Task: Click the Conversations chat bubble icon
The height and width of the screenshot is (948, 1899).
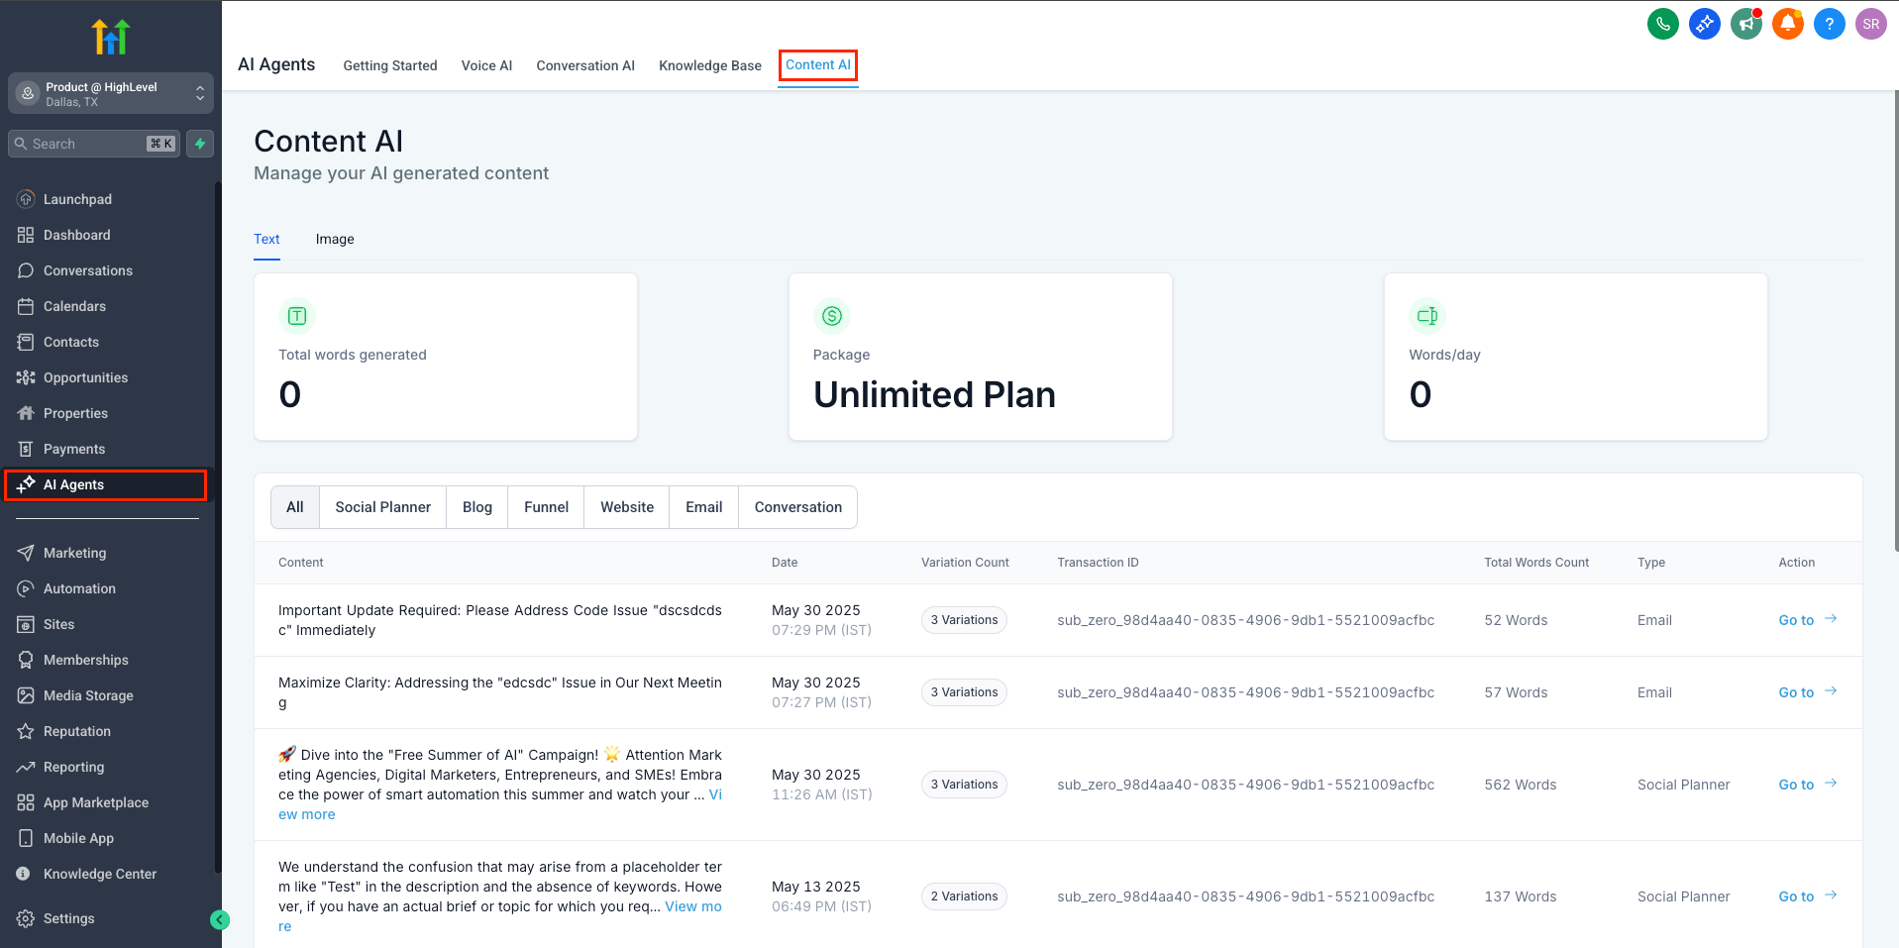Action: tap(26, 270)
